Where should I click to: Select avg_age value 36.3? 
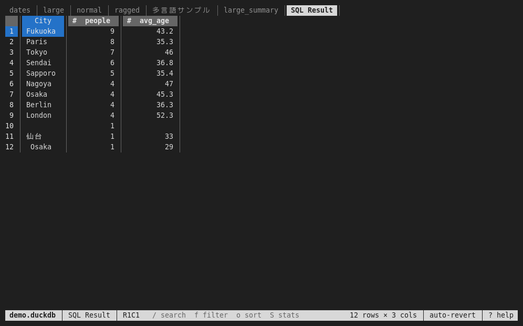[x=150, y=105]
